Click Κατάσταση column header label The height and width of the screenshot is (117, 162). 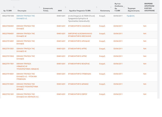(105, 11)
